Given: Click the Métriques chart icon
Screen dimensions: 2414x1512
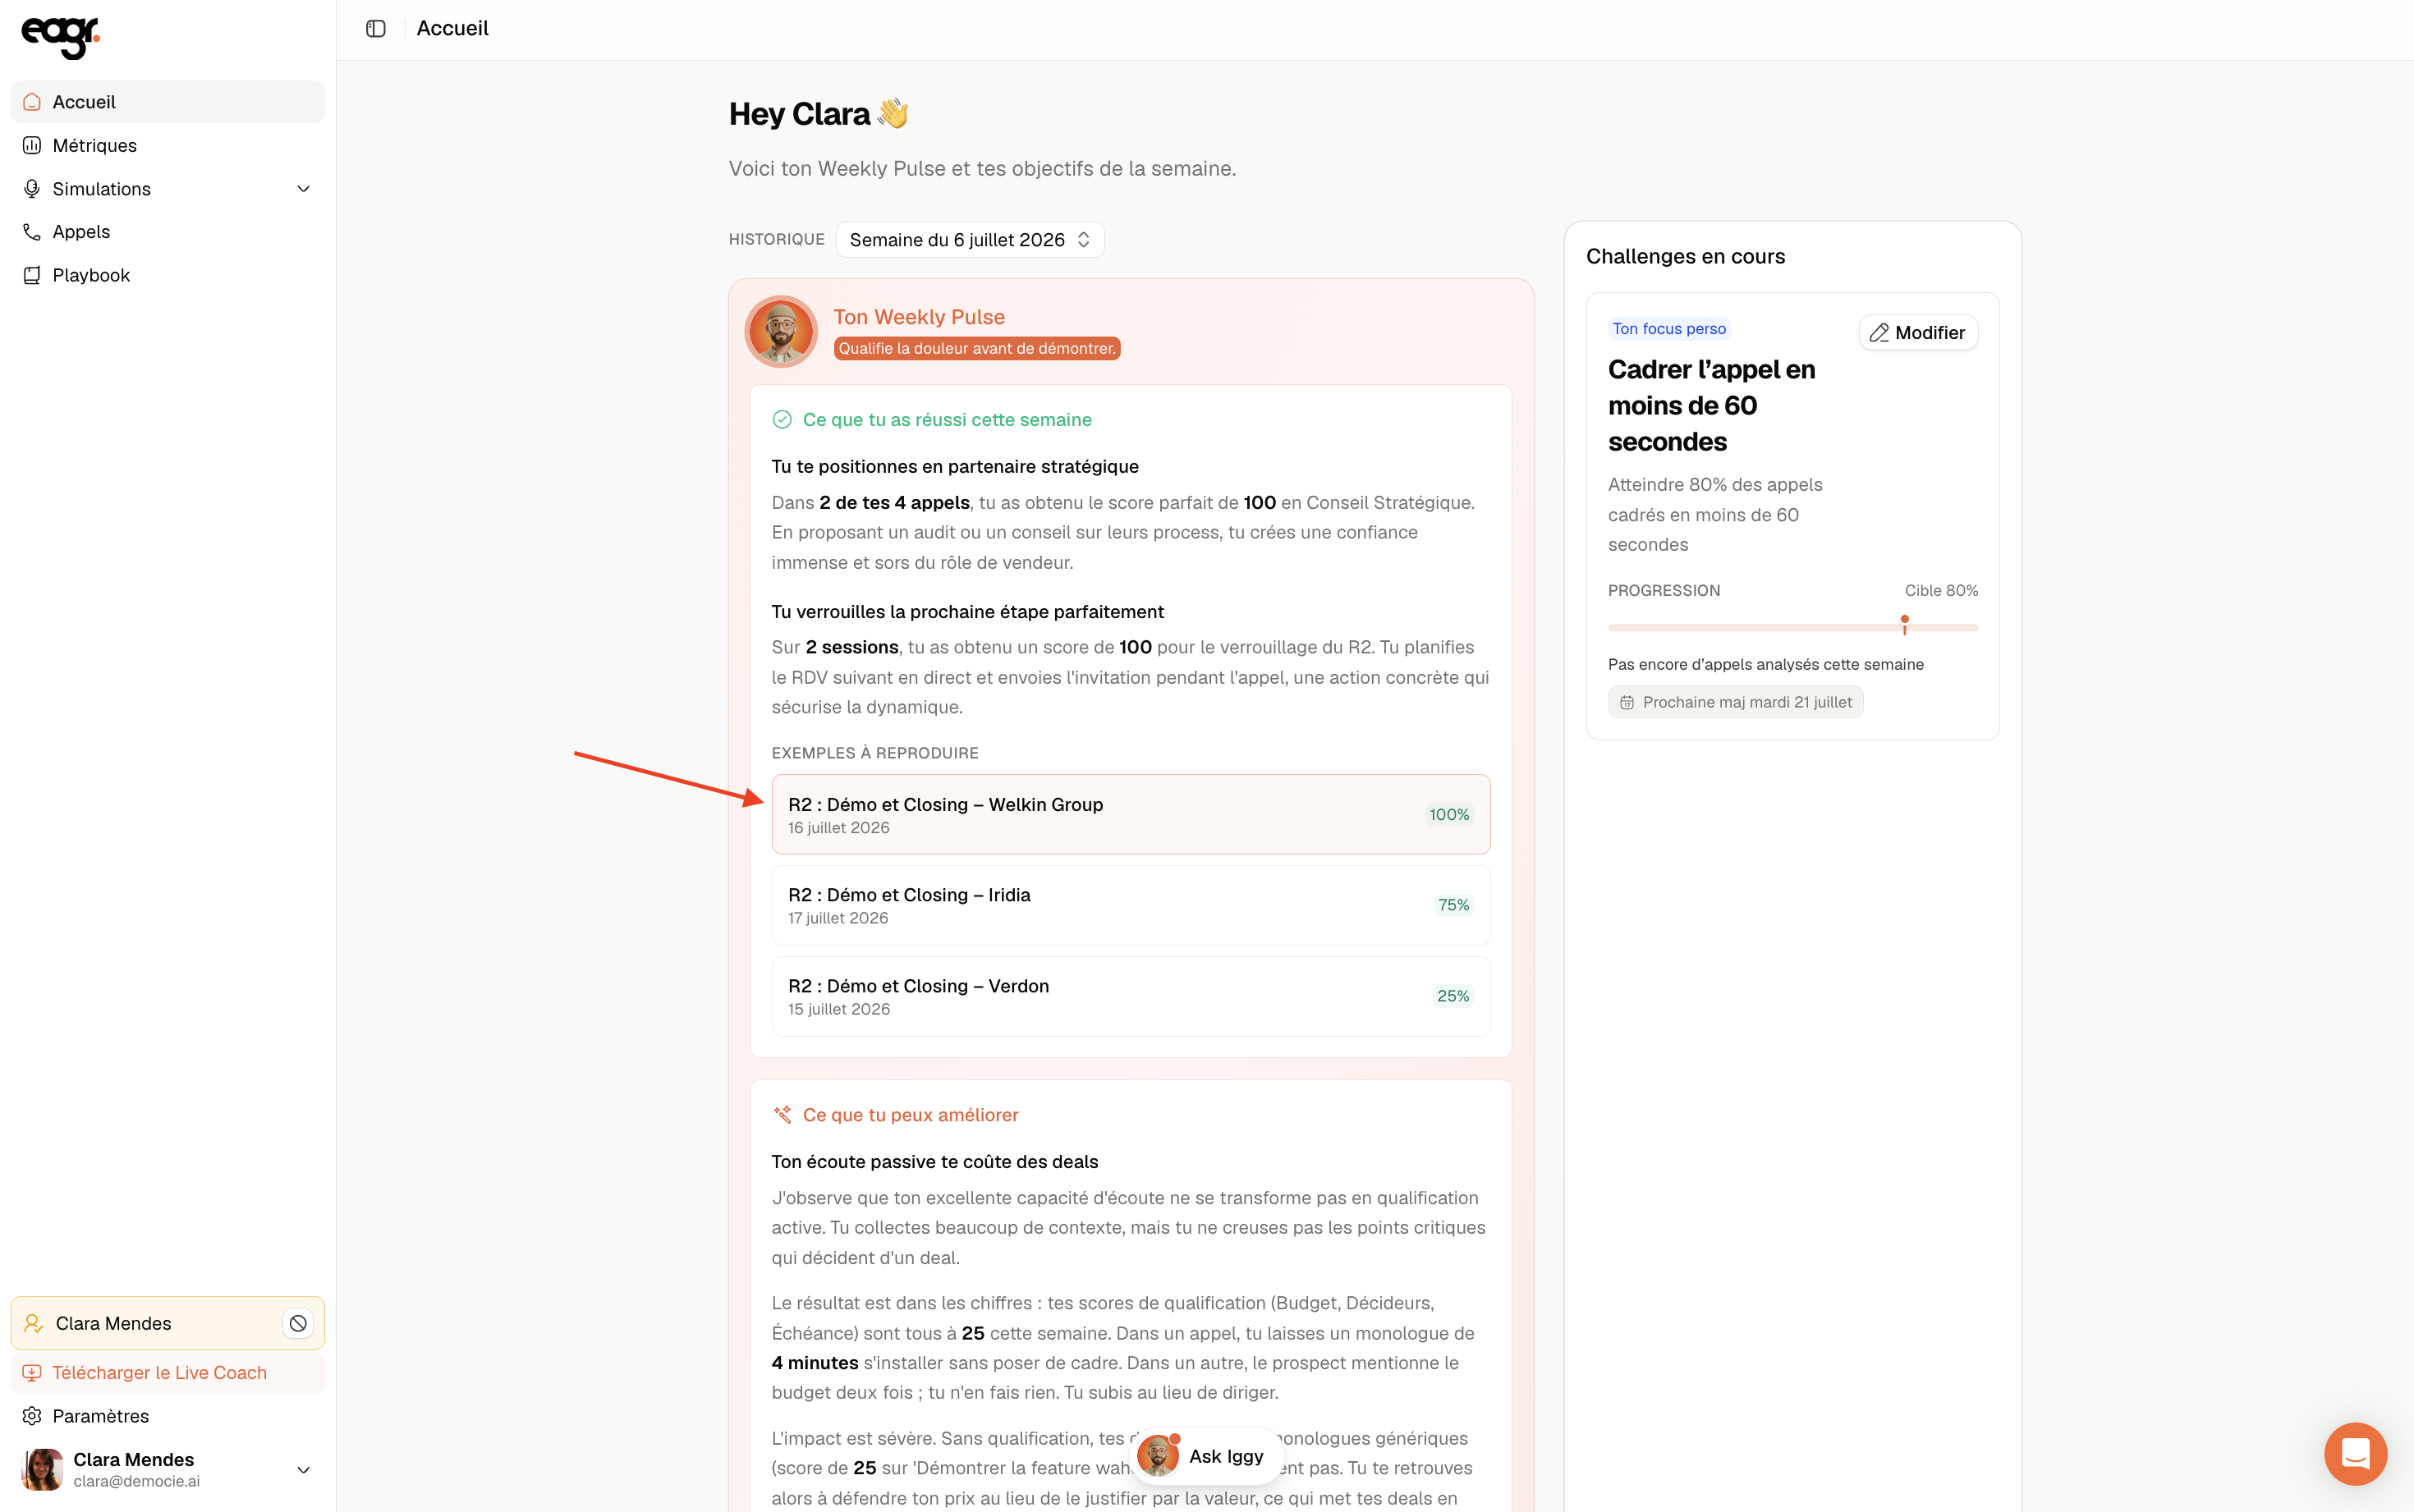Looking at the screenshot, I should [x=32, y=145].
